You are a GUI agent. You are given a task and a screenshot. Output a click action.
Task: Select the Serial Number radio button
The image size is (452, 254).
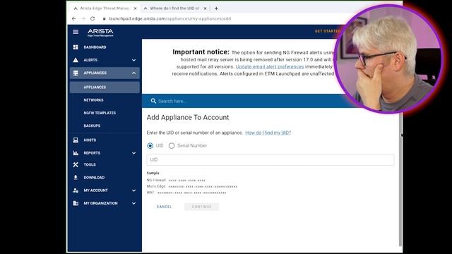[x=172, y=146]
